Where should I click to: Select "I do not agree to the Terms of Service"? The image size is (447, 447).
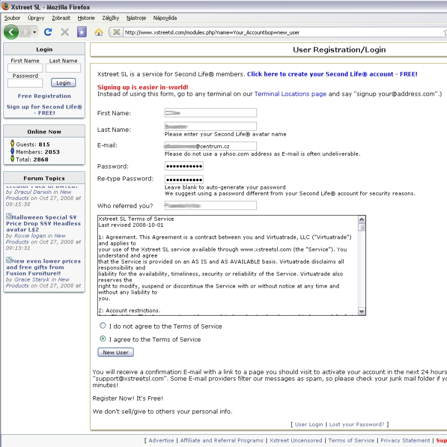point(102,326)
